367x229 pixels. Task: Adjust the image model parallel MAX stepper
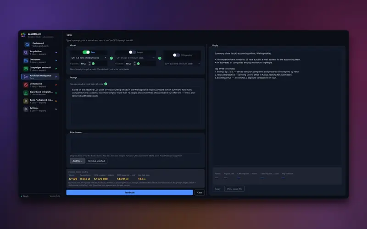click(135, 64)
